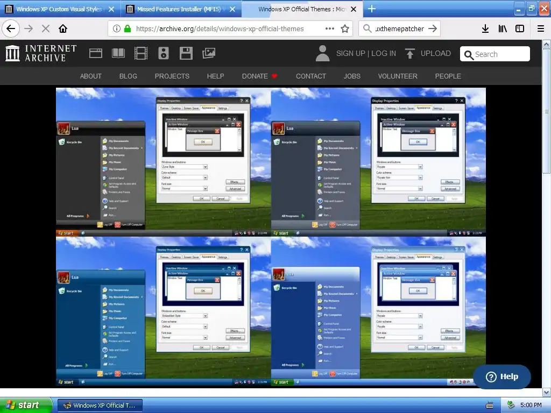Click the green padlock security icon
551x413 pixels.
[x=128, y=29]
